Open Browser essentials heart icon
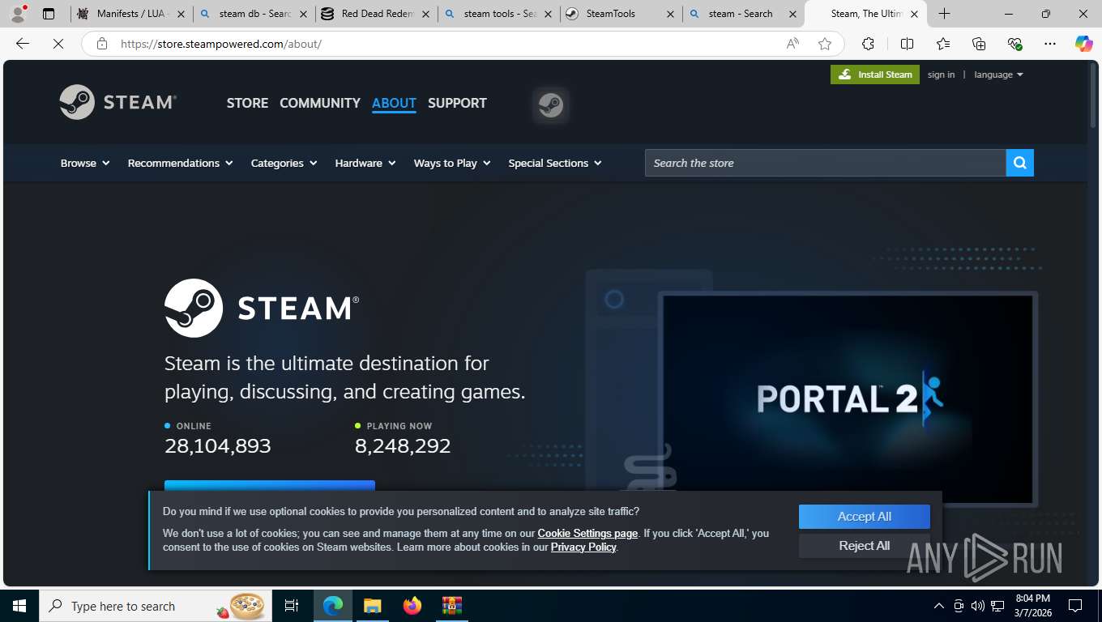 1014,44
